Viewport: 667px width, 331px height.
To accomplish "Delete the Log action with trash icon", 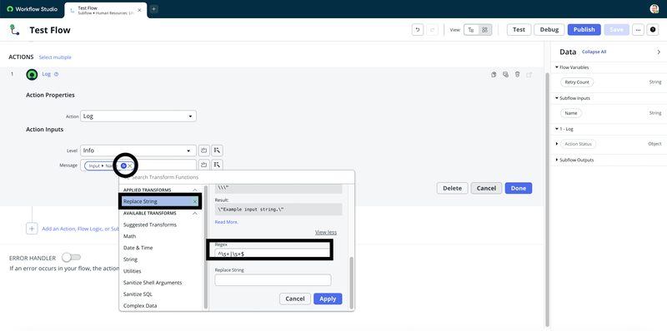I will coord(517,74).
